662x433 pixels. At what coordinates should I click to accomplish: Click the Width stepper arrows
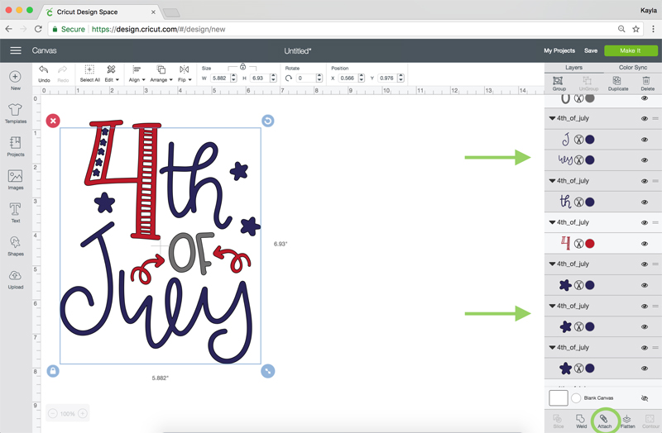(x=233, y=78)
